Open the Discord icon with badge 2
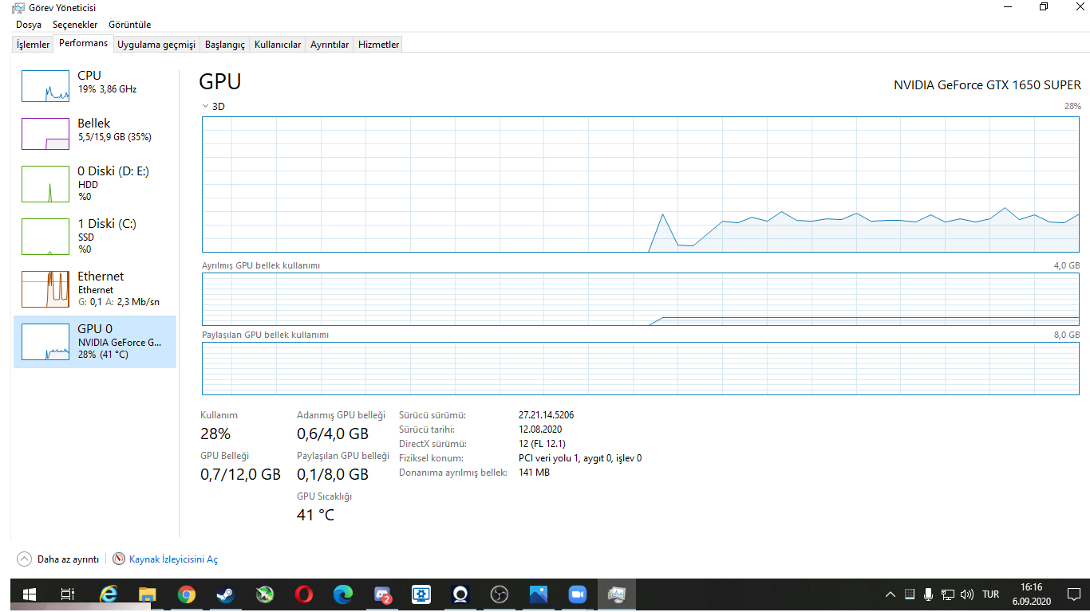This screenshot has height=612, width=1090. pos(382,594)
